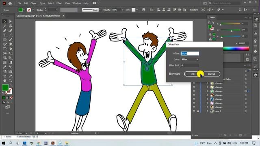Open the Layers panel dock icon

(256, 75)
